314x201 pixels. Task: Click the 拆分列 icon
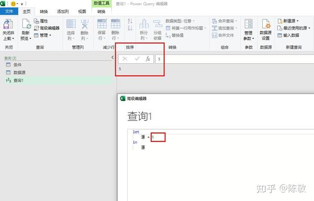144,24
